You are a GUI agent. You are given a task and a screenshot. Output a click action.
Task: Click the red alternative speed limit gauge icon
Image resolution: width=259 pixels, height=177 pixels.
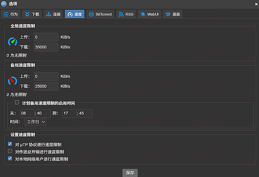pos(13,81)
